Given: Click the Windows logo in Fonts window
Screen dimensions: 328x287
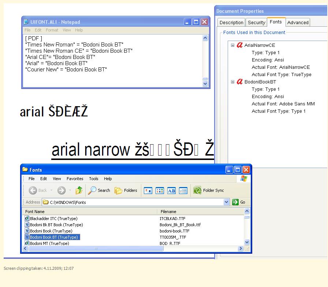Looking at the screenshot, I should (x=243, y=179).
